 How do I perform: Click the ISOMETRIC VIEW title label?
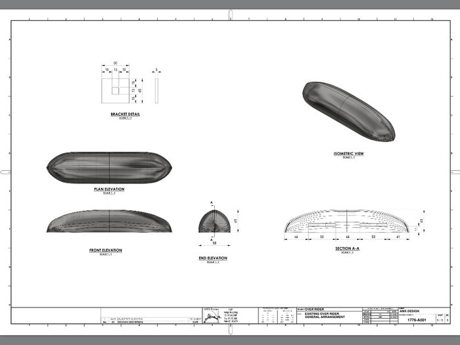pos(348,154)
